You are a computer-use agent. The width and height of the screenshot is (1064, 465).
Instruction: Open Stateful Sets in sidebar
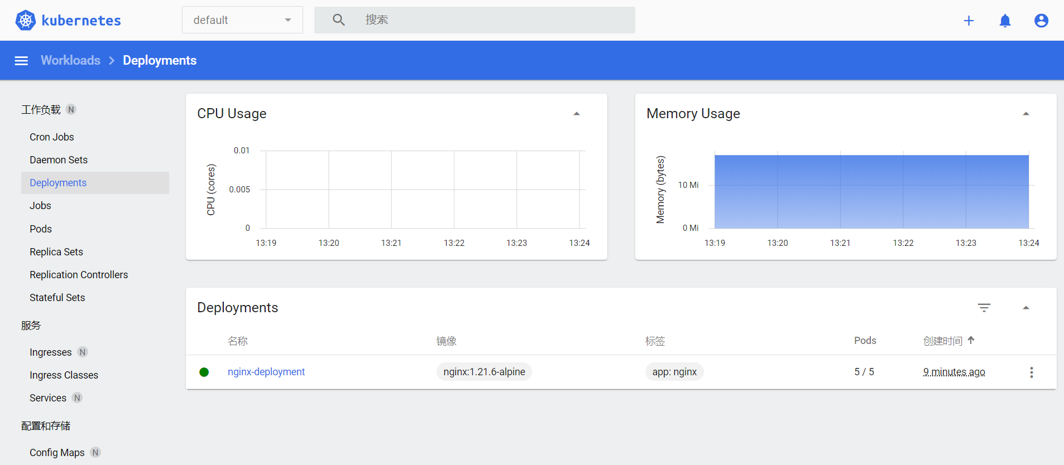click(x=57, y=298)
